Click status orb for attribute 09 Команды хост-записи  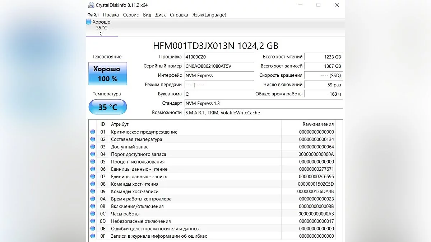pos(93,191)
